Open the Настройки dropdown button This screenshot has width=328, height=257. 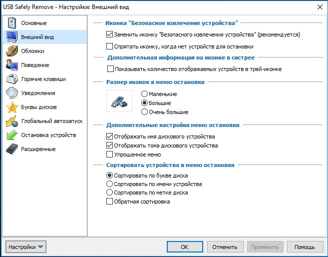click(x=25, y=247)
